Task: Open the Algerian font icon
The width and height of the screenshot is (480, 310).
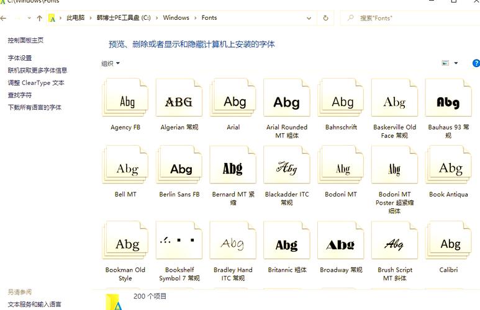Action: 179,97
